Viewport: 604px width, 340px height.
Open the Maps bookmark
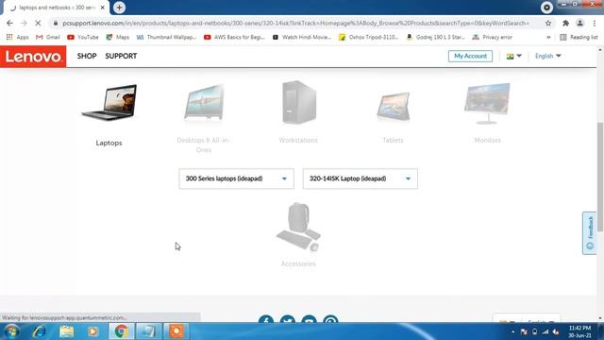(x=118, y=37)
